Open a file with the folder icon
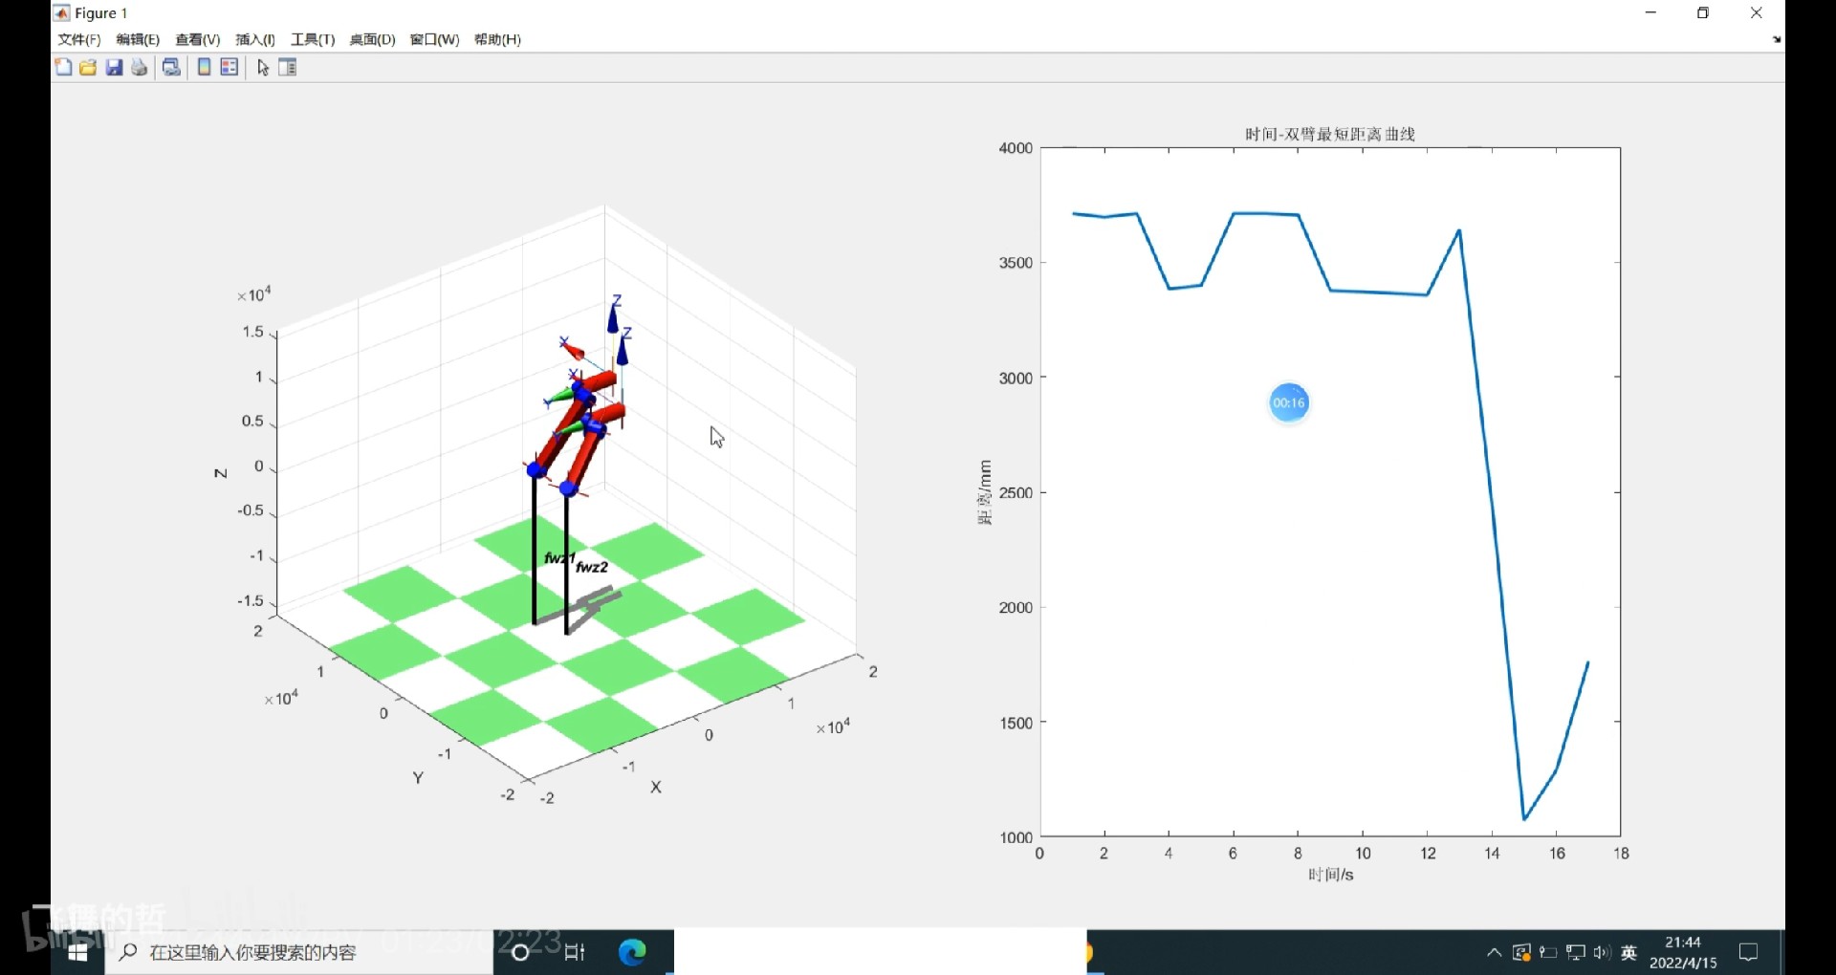 [x=88, y=67]
